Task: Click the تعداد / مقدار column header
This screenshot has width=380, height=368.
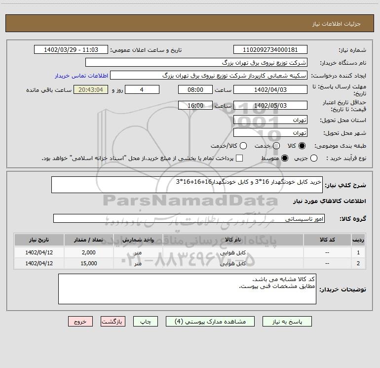Action: (x=88, y=240)
